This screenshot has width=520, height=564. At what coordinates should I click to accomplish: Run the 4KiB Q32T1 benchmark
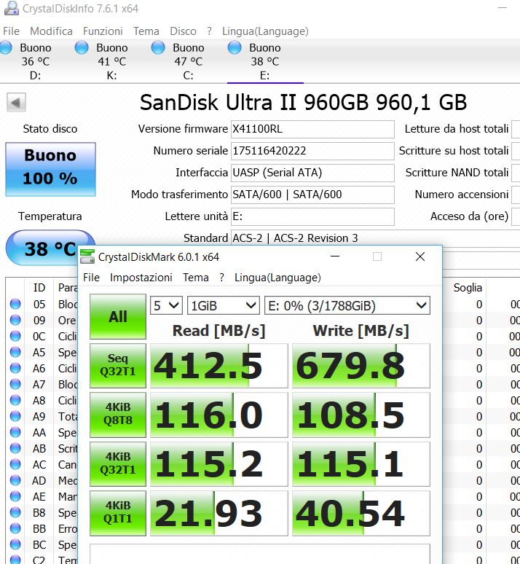click(118, 464)
